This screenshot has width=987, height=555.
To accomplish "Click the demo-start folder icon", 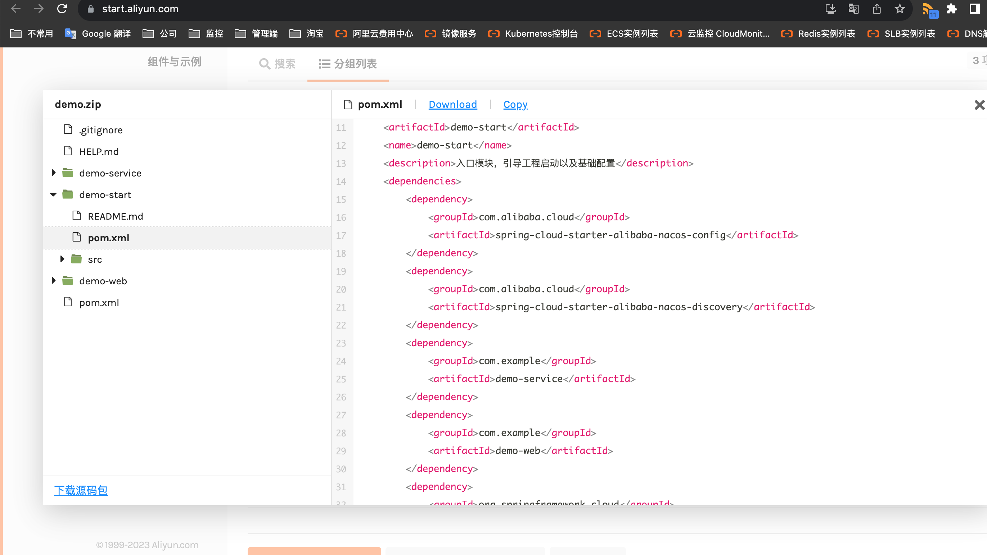I will point(67,194).
